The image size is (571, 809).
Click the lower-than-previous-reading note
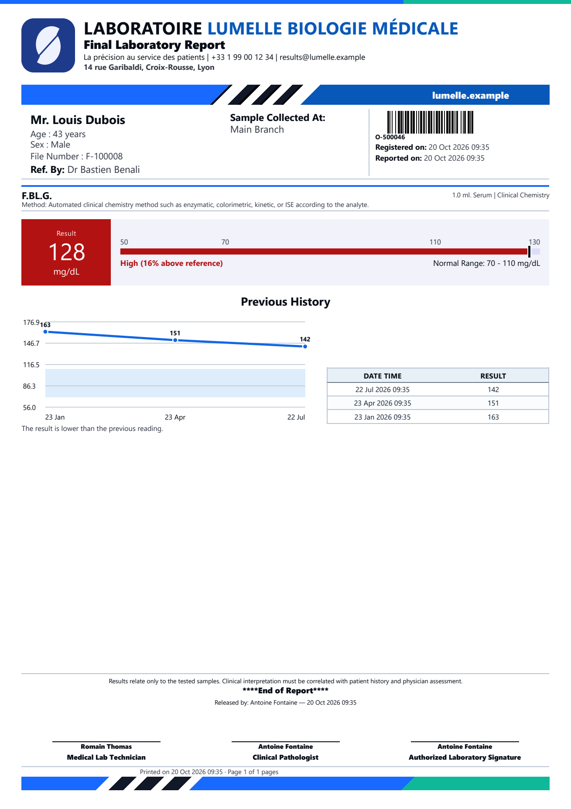coord(92,429)
